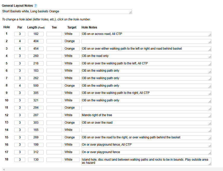This screenshot has height=171, width=223.
Task: Open the General Layout Notes help icon
Action: [x=36, y=6]
